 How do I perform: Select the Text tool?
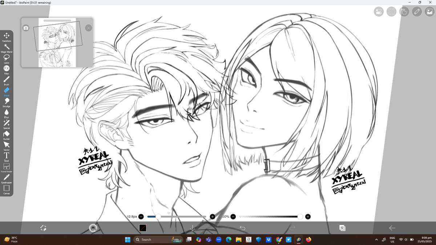click(x=7, y=157)
